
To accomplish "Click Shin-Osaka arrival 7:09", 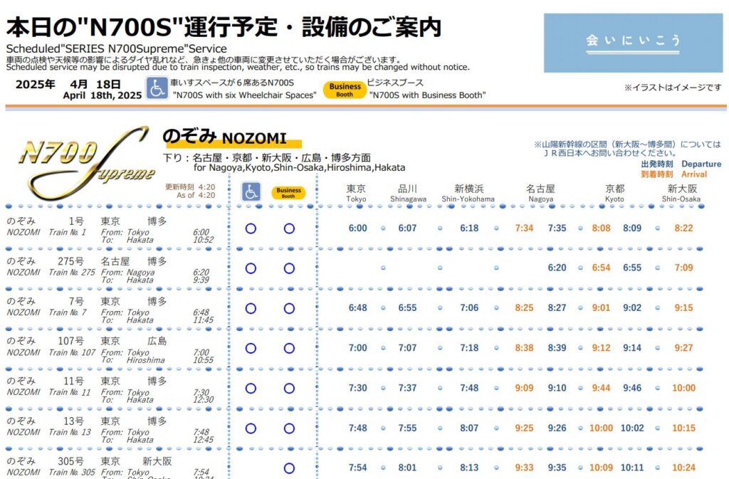I will pyautogui.click(x=683, y=268).
